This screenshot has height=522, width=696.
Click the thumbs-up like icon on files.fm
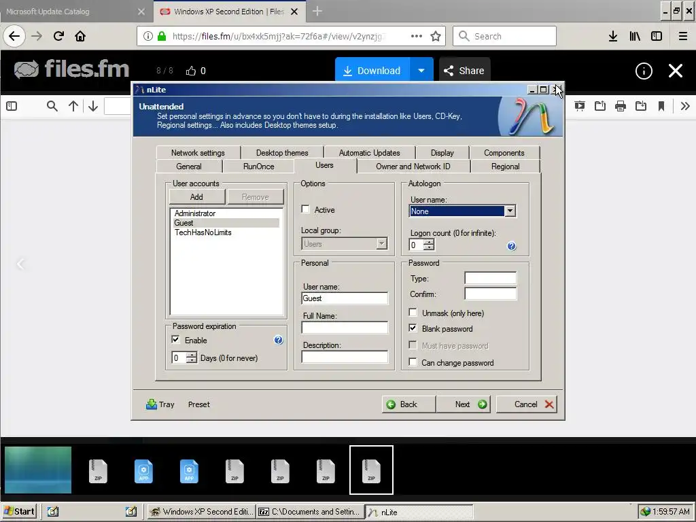tap(191, 71)
